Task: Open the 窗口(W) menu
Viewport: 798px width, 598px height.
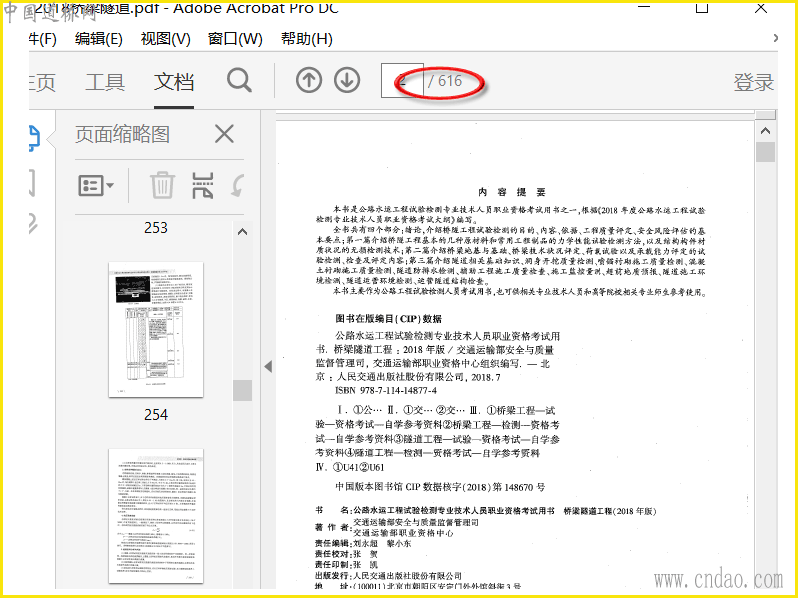Action: (235, 39)
